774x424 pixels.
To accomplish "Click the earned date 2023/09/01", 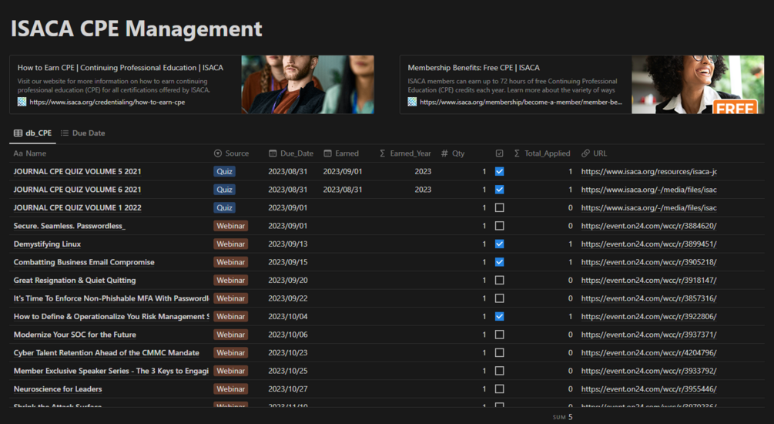I will coord(343,171).
